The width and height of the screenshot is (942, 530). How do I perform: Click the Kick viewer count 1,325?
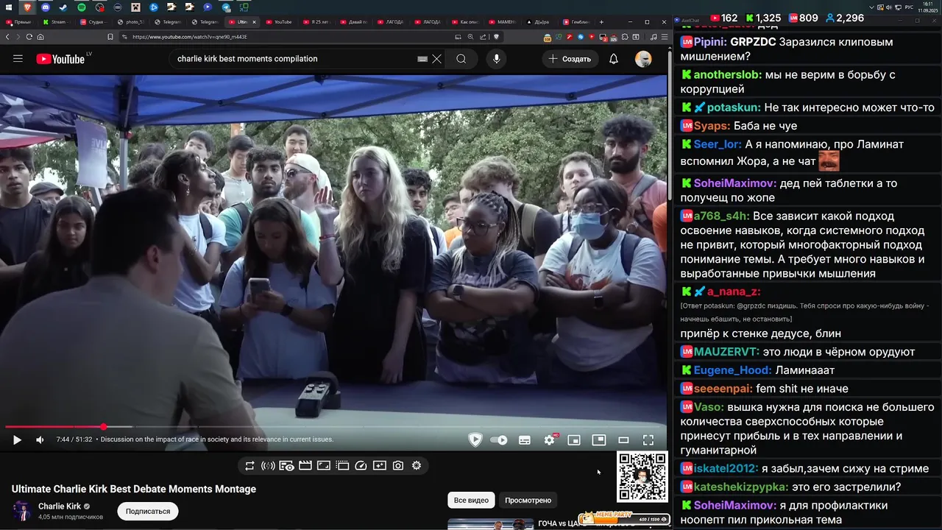coord(762,18)
